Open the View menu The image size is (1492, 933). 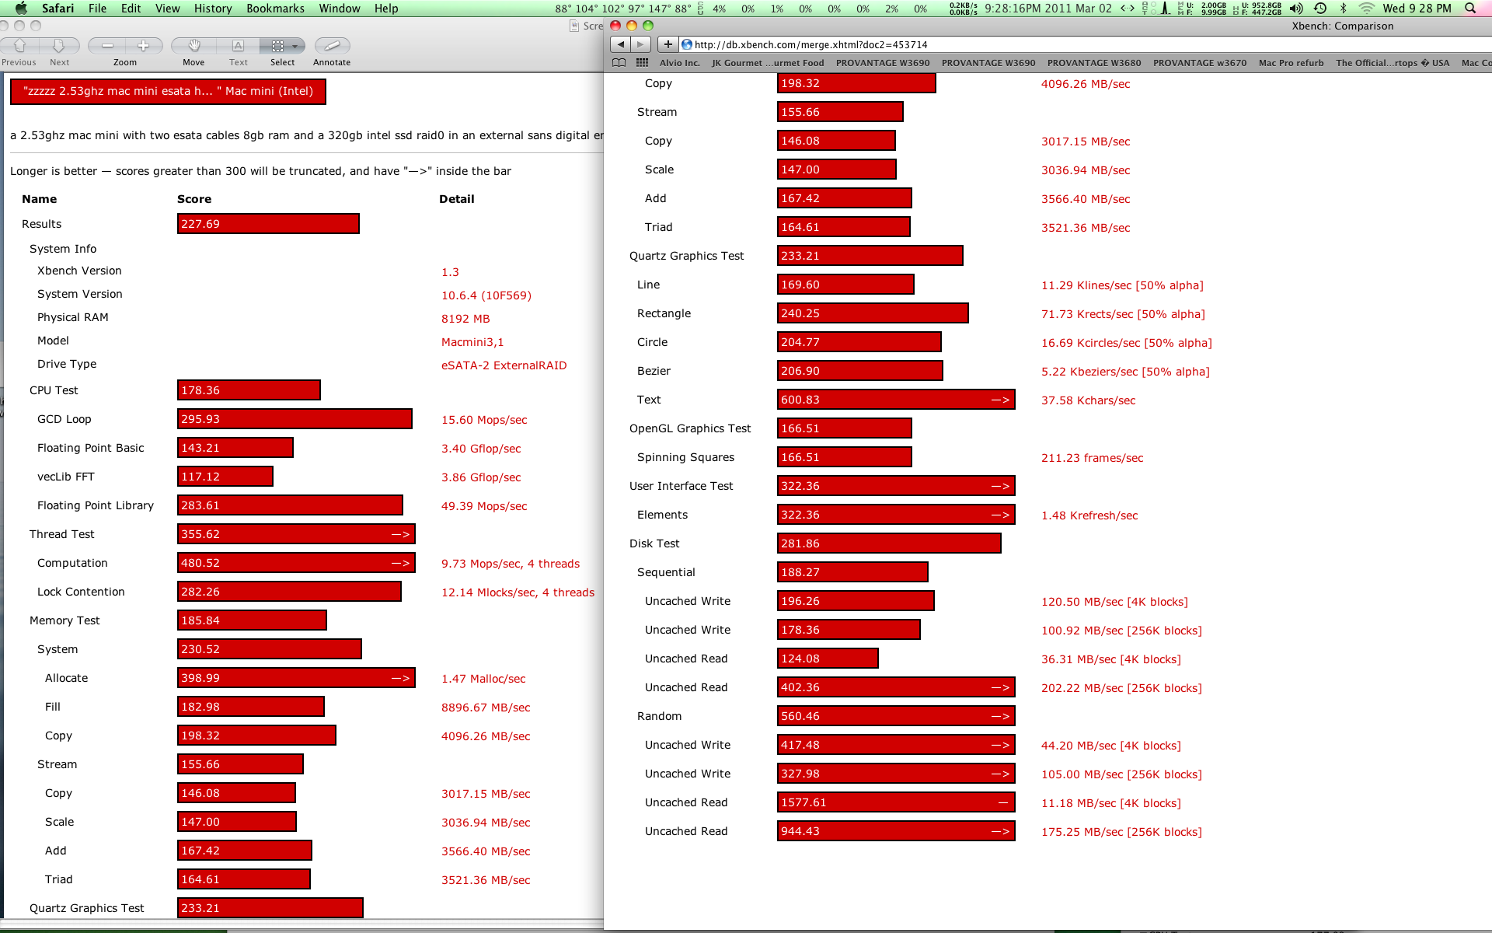(x=168, y=8)
